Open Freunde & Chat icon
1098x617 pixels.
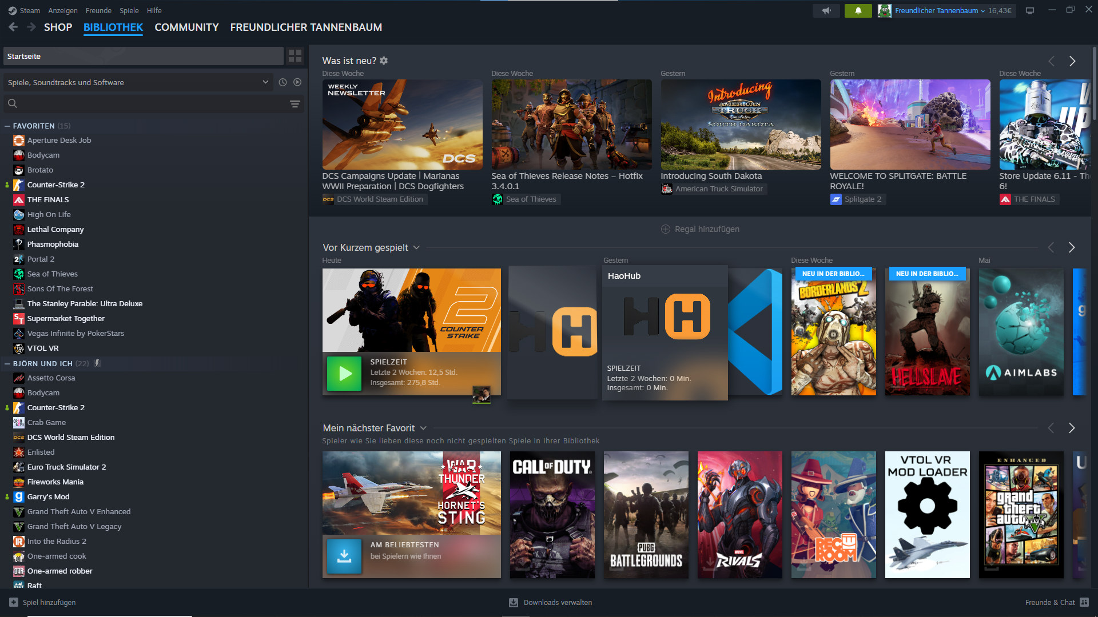(1084, 602)
